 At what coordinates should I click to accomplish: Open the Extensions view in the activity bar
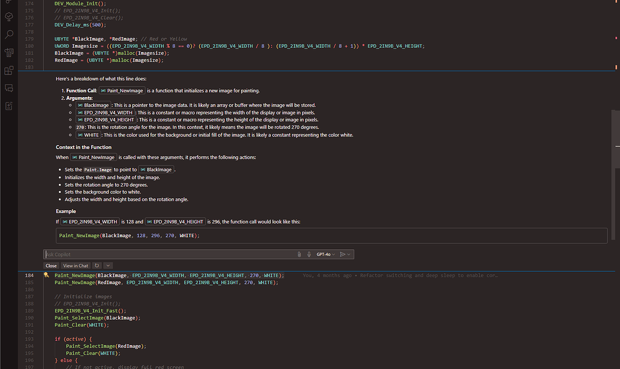pyautogui.click(x=9, y=70)
